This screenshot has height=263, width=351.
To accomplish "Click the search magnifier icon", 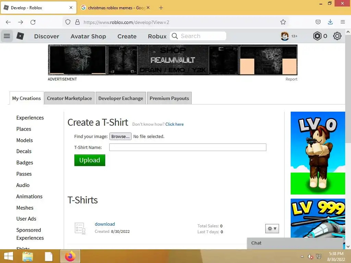I will click(175, 36).
